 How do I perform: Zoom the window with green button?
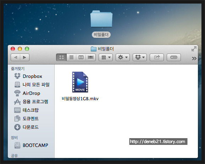27,49
